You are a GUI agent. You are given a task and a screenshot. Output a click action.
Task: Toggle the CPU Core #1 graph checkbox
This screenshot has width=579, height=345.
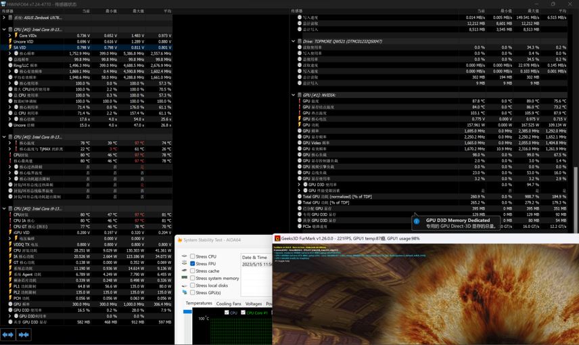[243, 313]
